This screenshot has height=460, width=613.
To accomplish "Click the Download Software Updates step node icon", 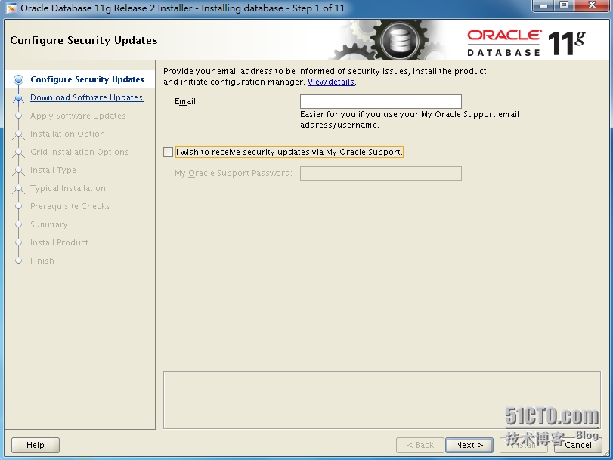I will pos(18,98).
